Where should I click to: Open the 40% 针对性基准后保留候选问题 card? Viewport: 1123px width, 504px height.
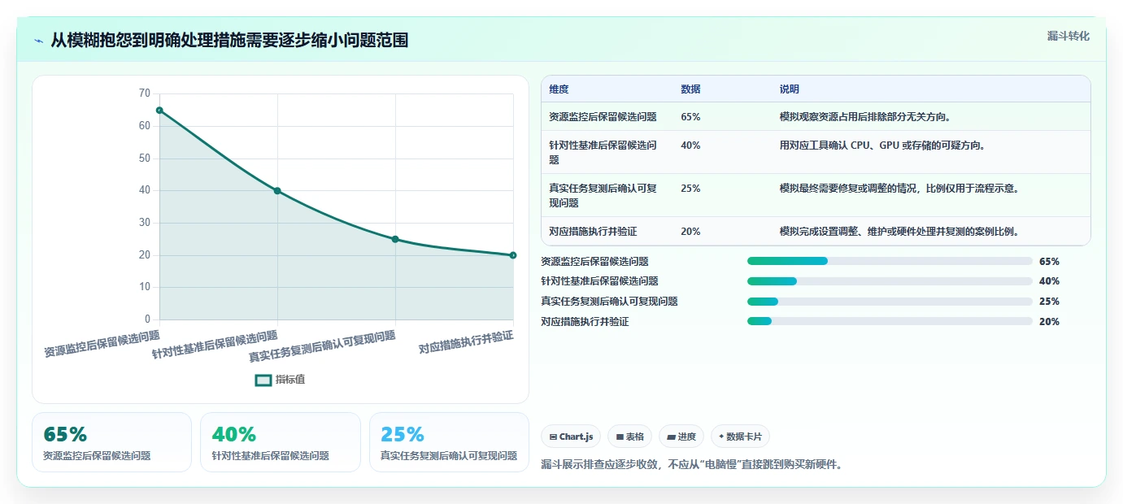point(280,442)
